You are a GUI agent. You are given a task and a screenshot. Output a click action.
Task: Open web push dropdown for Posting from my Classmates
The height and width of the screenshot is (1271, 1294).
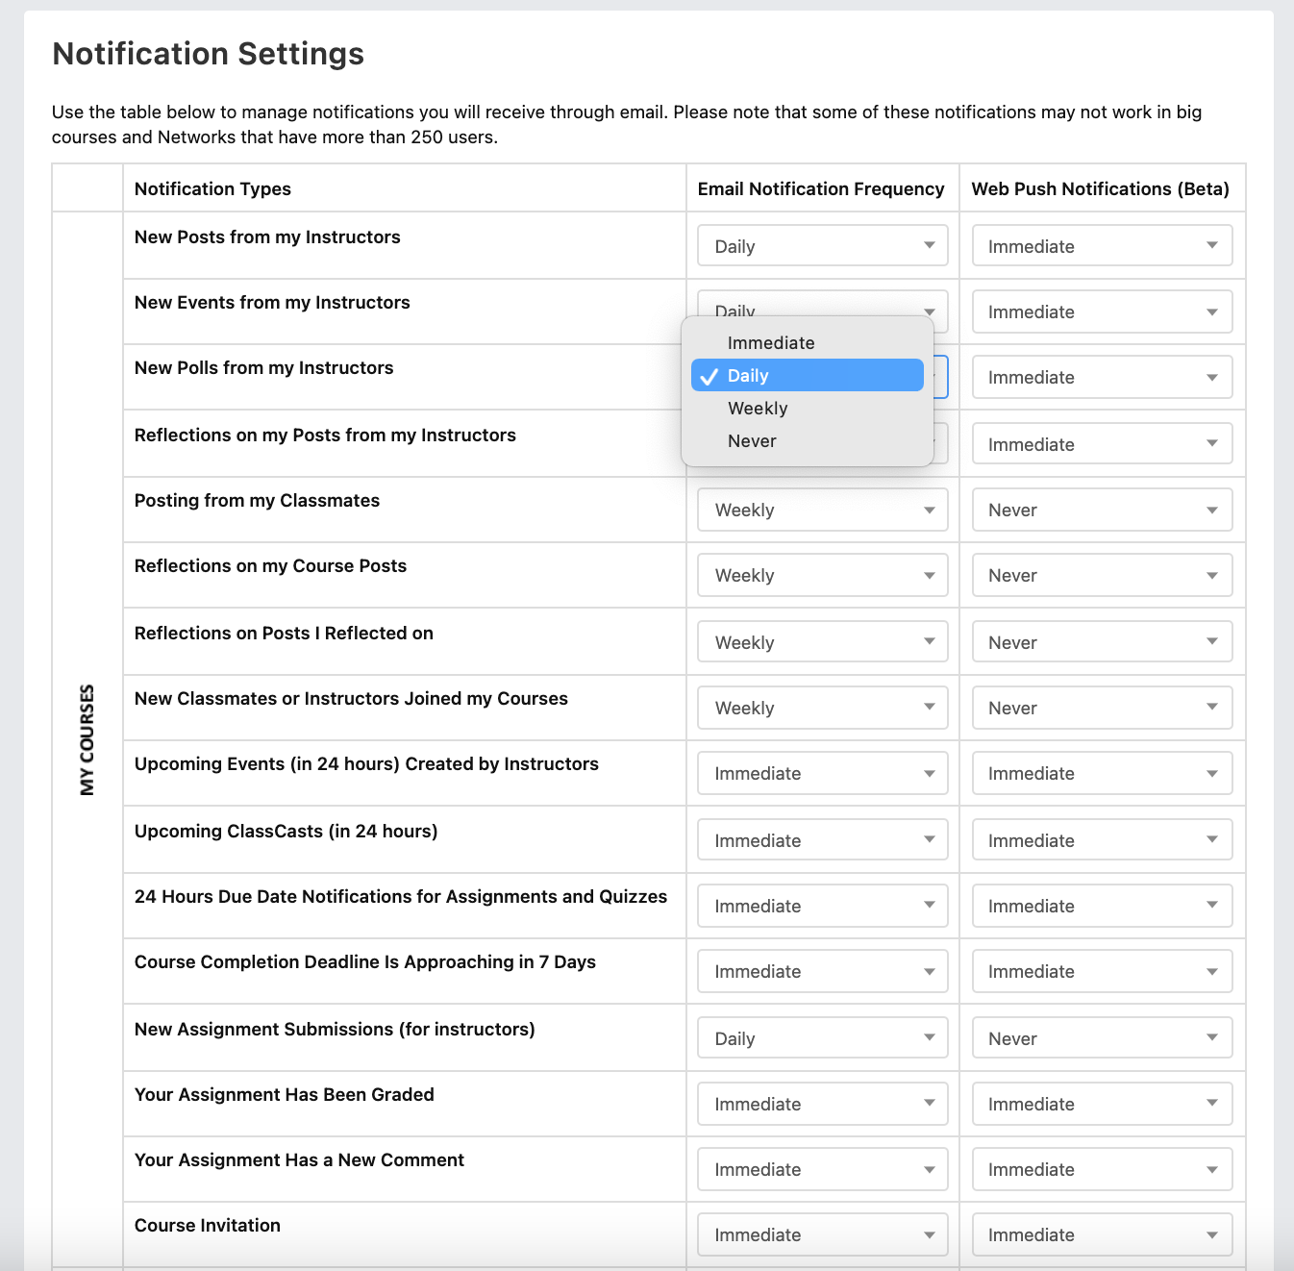tap(1102, 510)
